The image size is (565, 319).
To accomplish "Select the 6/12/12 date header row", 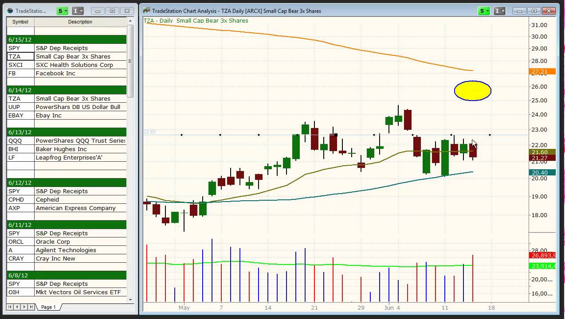I will (x=67, y=183).
